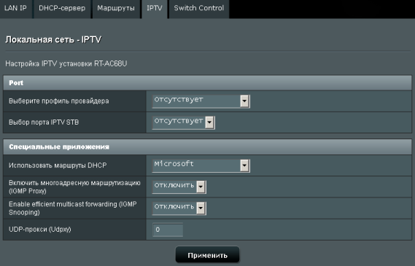Select the IPTV tab
Screen dimensions: 415x266
pyautogui.click(x=155, y=9)
